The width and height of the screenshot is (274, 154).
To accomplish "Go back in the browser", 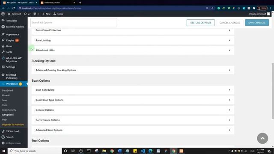I will [x=3, y=8].
